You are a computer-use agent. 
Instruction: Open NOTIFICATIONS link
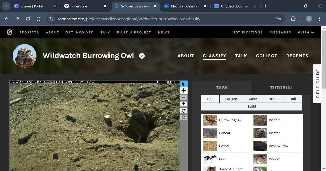click(x=248, y=32)
